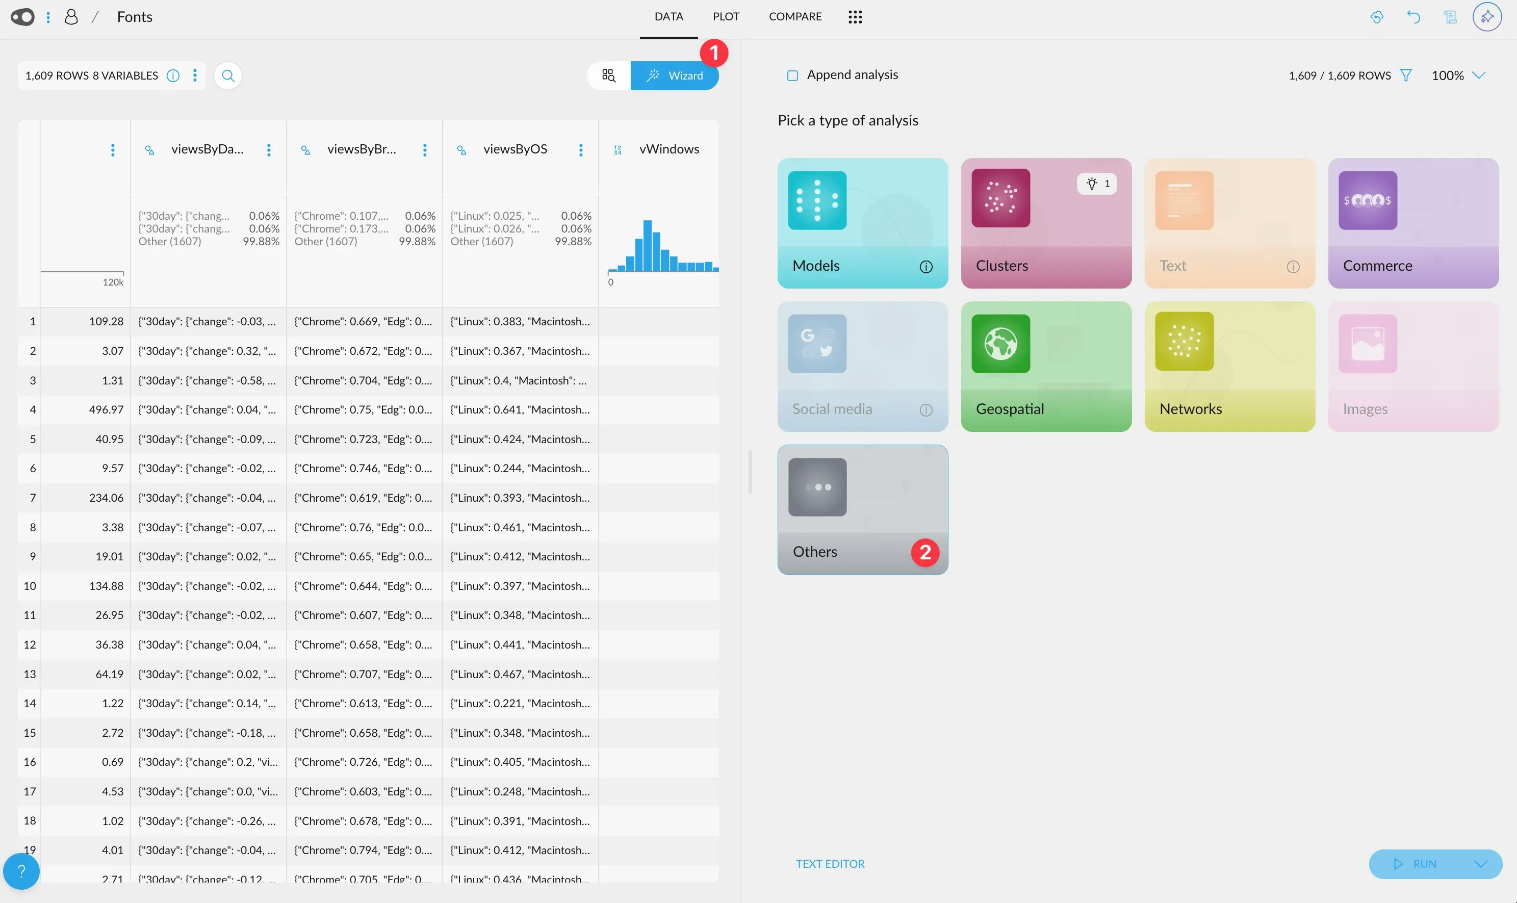Enable the Append analysis checkbox
1517x903 pixels.
click(x=792, y=75)
